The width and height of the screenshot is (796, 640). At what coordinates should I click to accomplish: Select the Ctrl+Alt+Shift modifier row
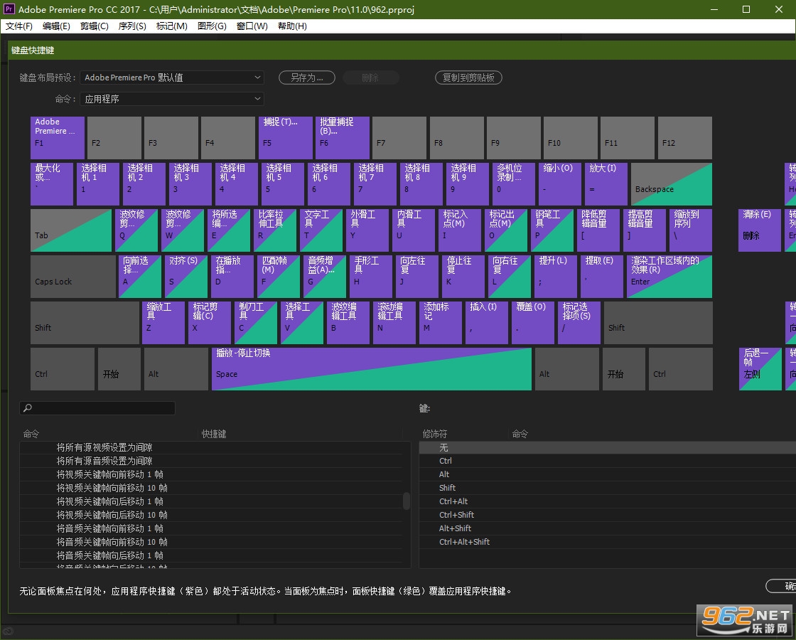click(x=607, y=542)
